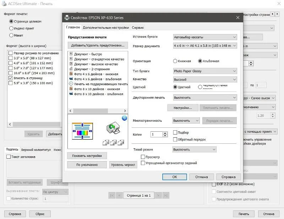Screen dimensions: 284x219
Task: Select 'Документ - быстро' preset icon
Action: tap(71, 54)
